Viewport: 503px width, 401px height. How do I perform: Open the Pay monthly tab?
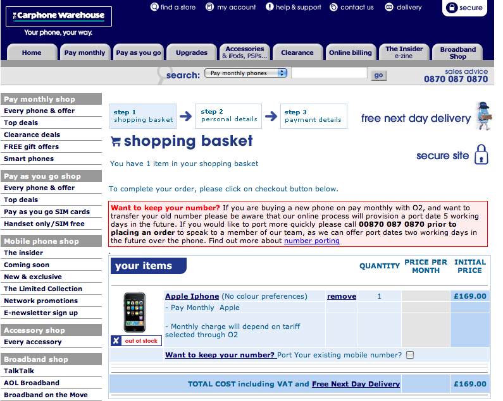[x=85, y=52]
